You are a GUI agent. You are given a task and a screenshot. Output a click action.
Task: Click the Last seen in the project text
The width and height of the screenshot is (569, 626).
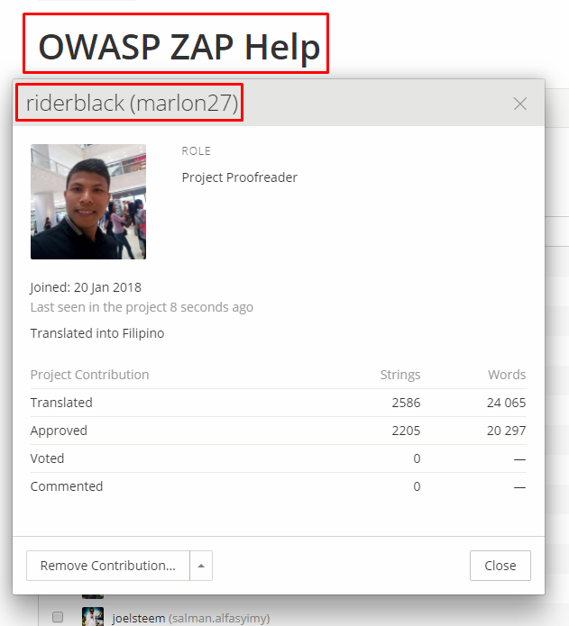pos(142,307)
